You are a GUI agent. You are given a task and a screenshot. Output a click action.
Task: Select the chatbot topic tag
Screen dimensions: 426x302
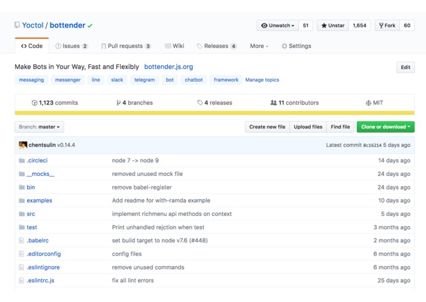[x=194, y=80]
